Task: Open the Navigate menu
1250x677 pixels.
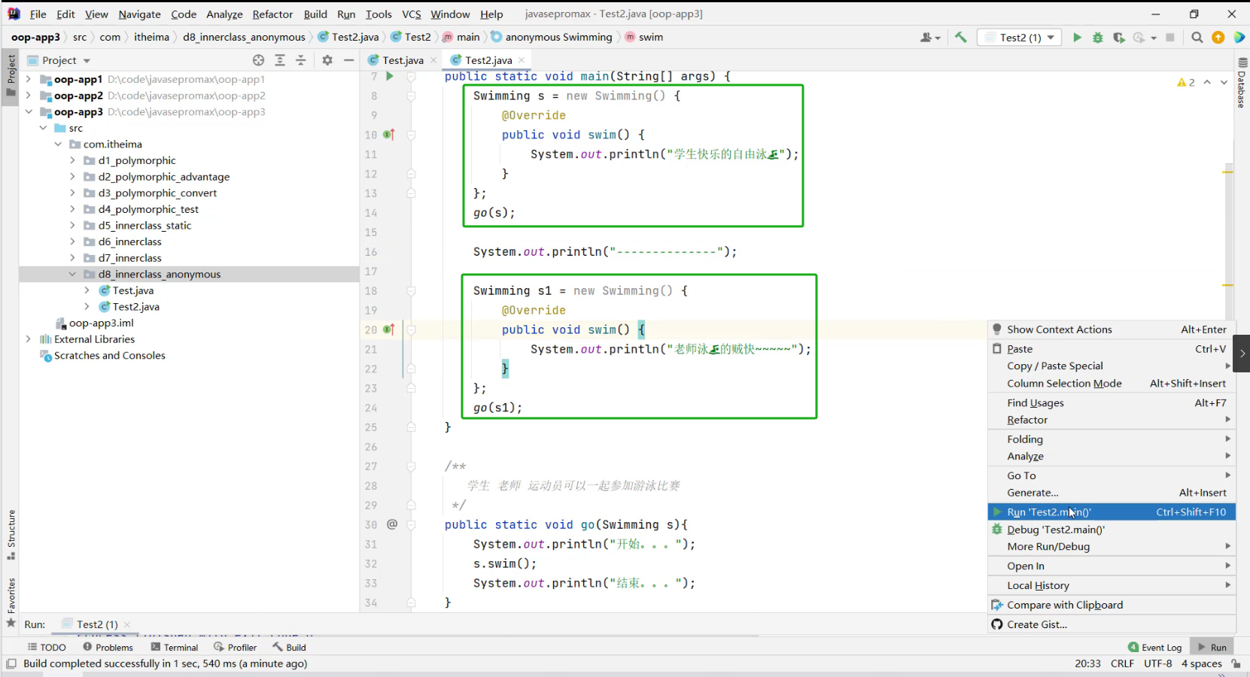Action: tap(139, 14)
